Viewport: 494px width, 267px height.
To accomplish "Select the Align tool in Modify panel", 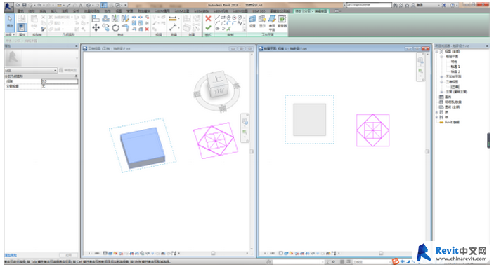I will (96, 19).
